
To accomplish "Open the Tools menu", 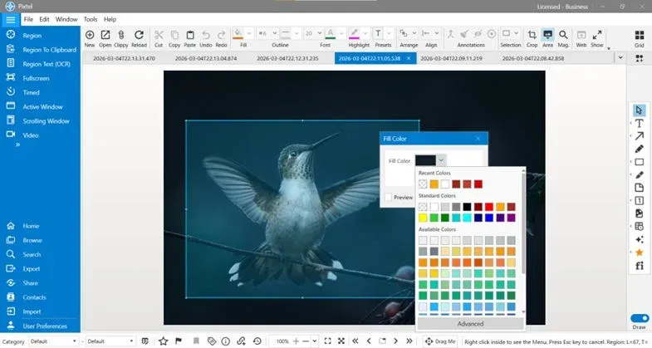I will pos(91,19).
